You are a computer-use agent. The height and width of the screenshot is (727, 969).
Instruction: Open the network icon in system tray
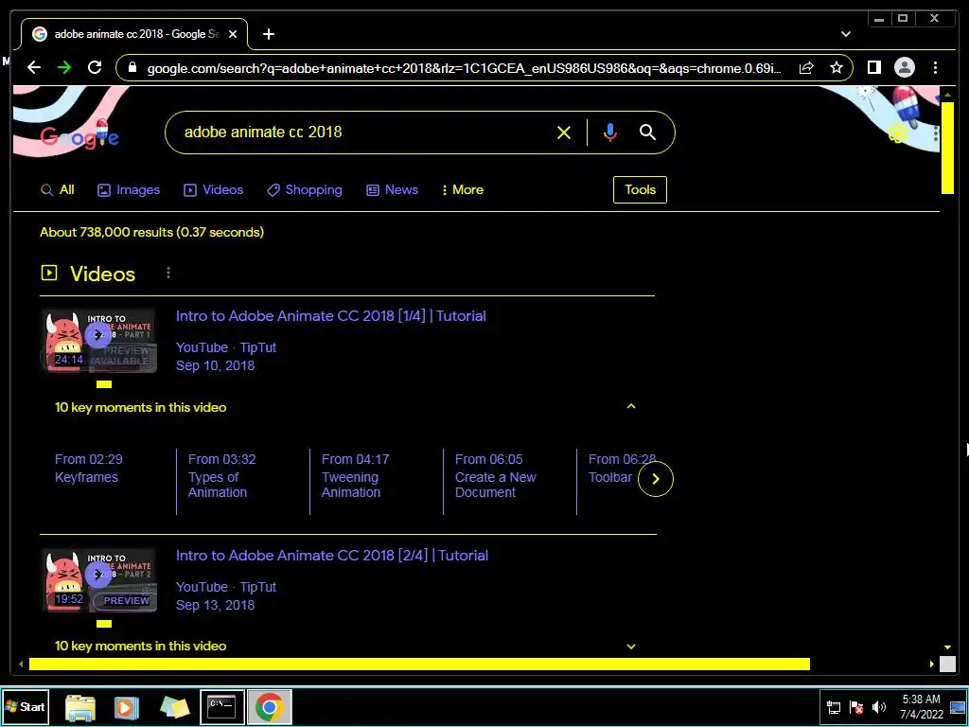click(x=833, y=707)
